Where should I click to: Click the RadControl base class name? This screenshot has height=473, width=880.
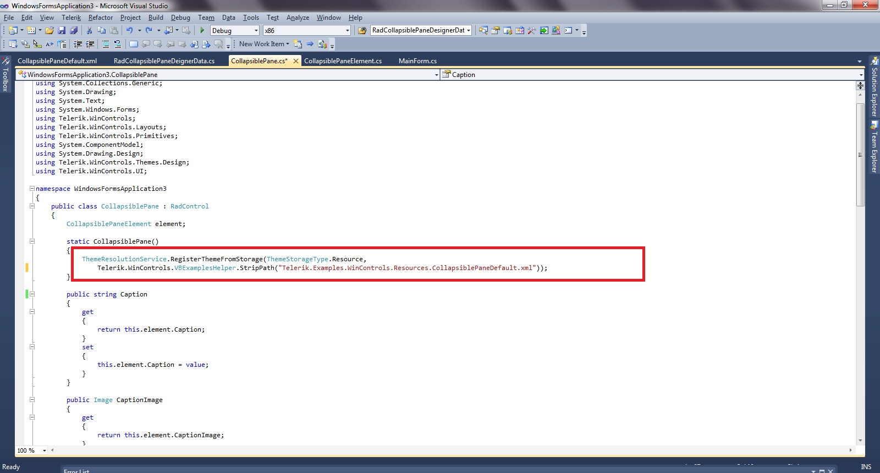pyautogui.click(x=190, y=206)
